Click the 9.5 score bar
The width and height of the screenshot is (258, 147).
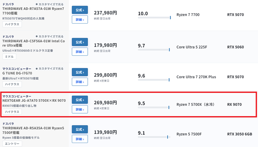pyautogui.click(x=154, y=107)
